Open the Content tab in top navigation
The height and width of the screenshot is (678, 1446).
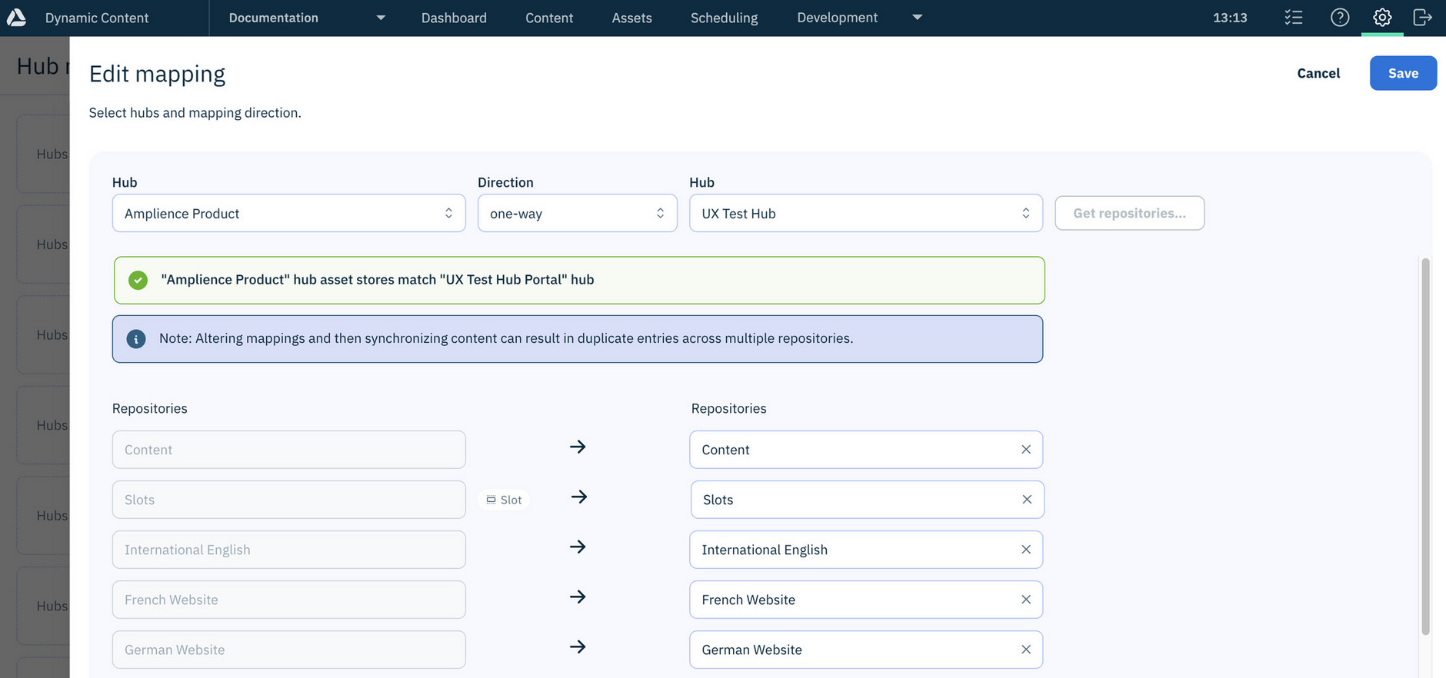pos(549,18)
